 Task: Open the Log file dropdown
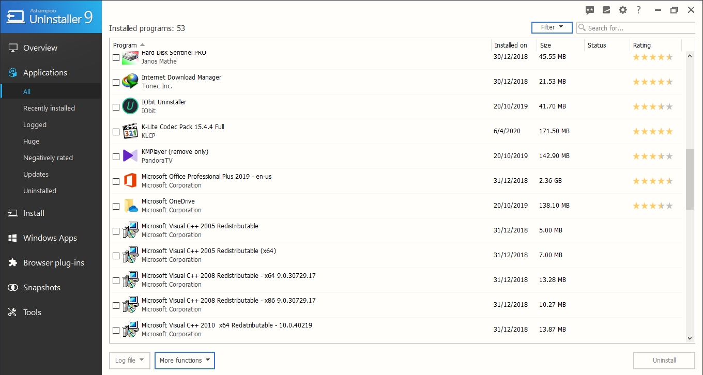pyautogui.click(x=130, y=361)
